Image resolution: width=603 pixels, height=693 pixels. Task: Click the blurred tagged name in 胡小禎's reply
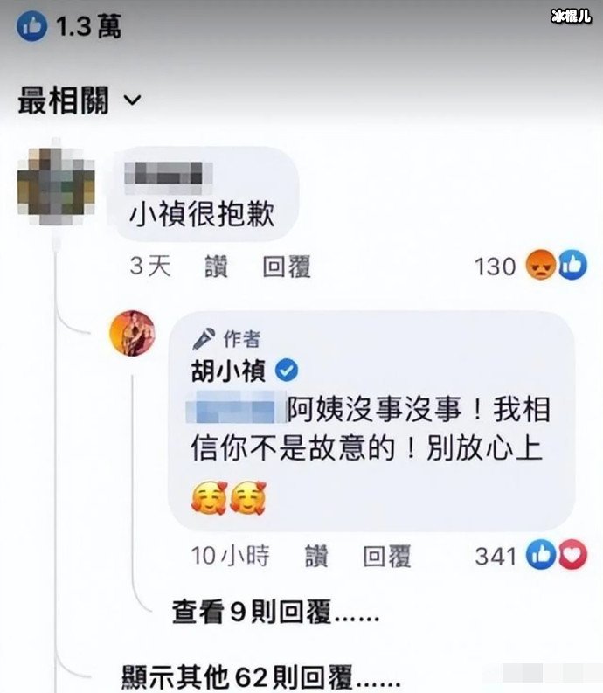point(237,407)
